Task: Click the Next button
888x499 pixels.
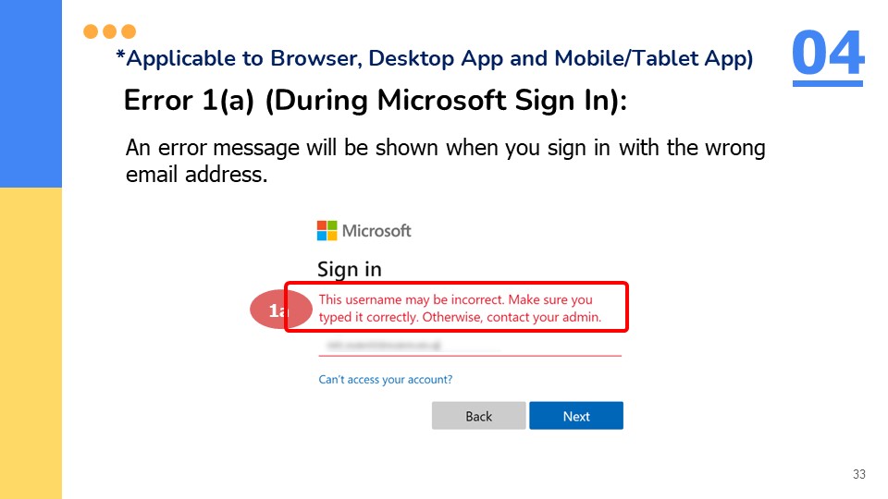Action: point(576,416)
